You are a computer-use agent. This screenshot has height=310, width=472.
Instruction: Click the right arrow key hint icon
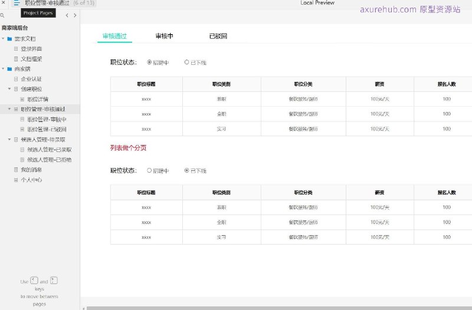[x=54, y=281]
